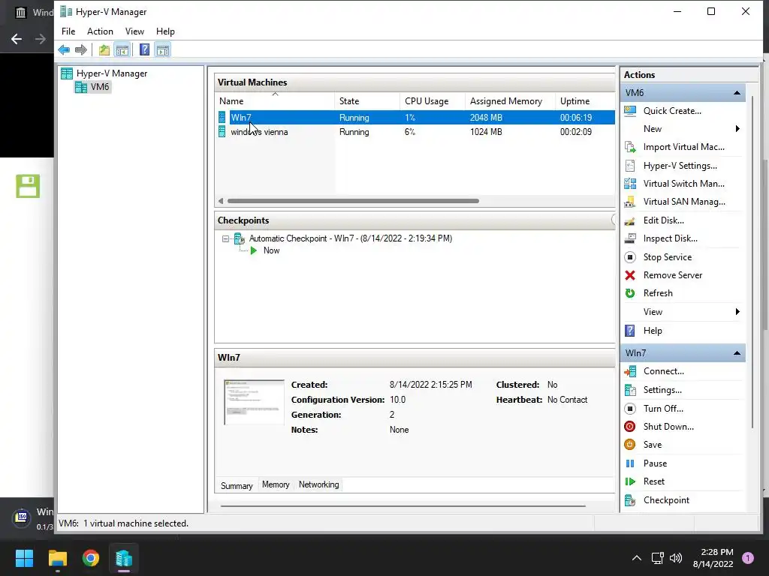Open Hyper-V Settings action
Image resolution: width=769 pixels, height=576 pixels.
click(680, 166)
